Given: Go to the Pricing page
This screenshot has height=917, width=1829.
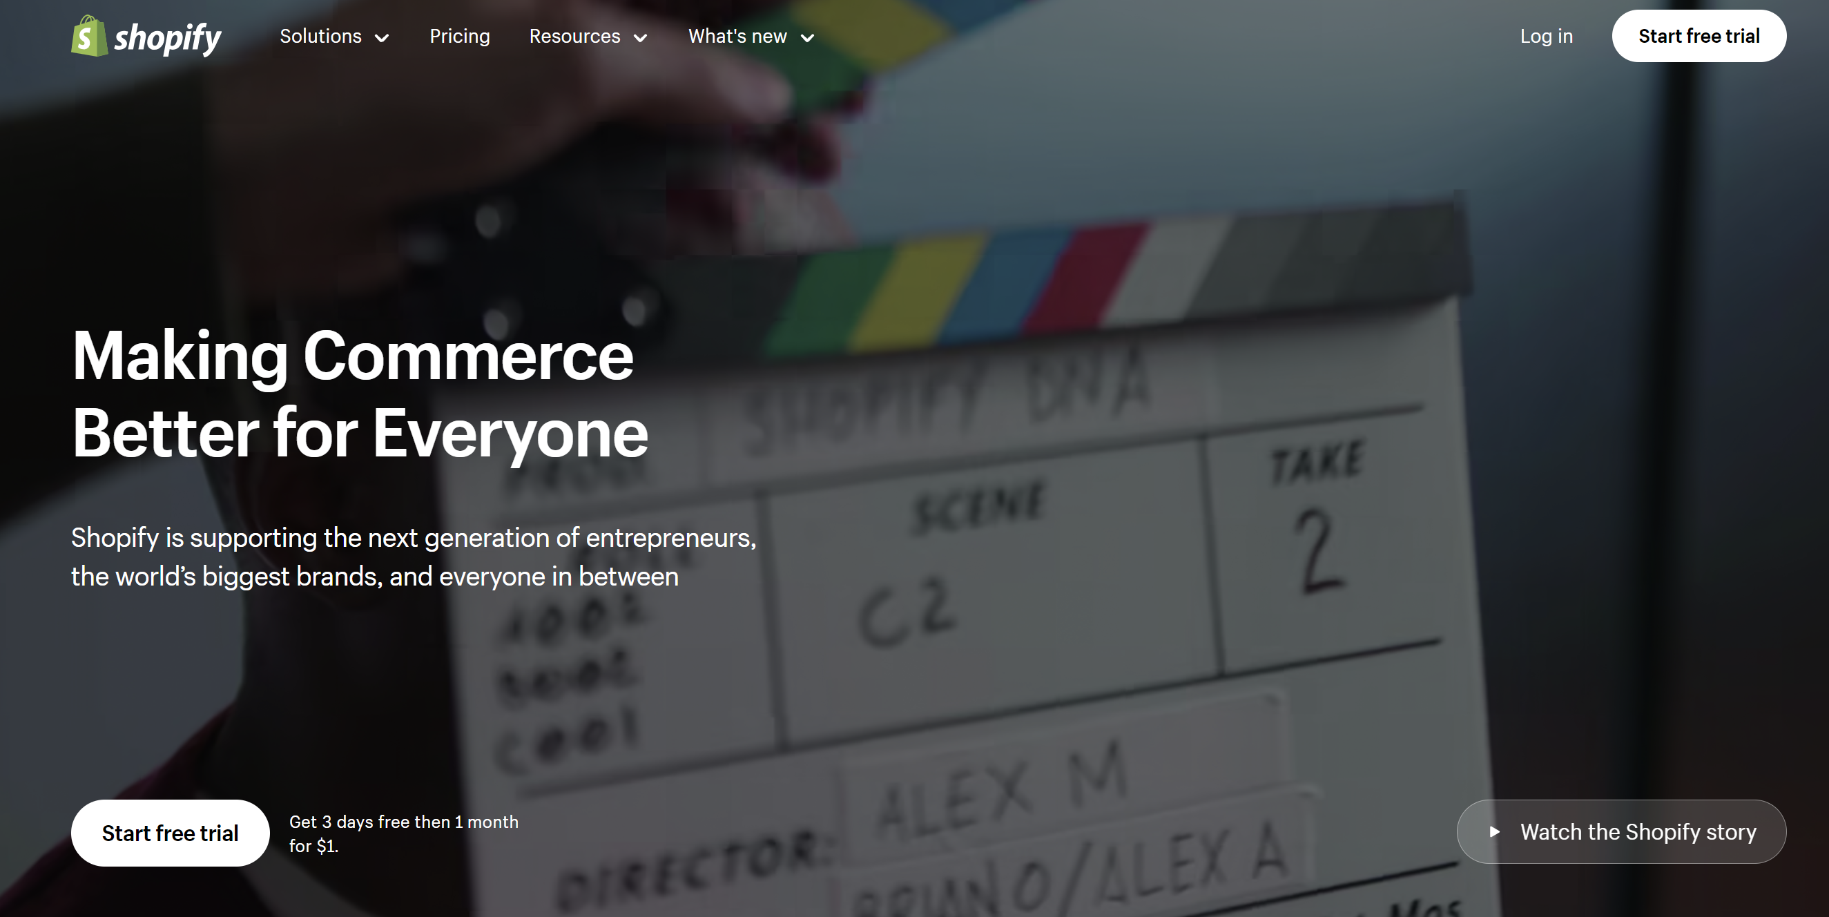Looking at the screenshot, I should 460,36.
